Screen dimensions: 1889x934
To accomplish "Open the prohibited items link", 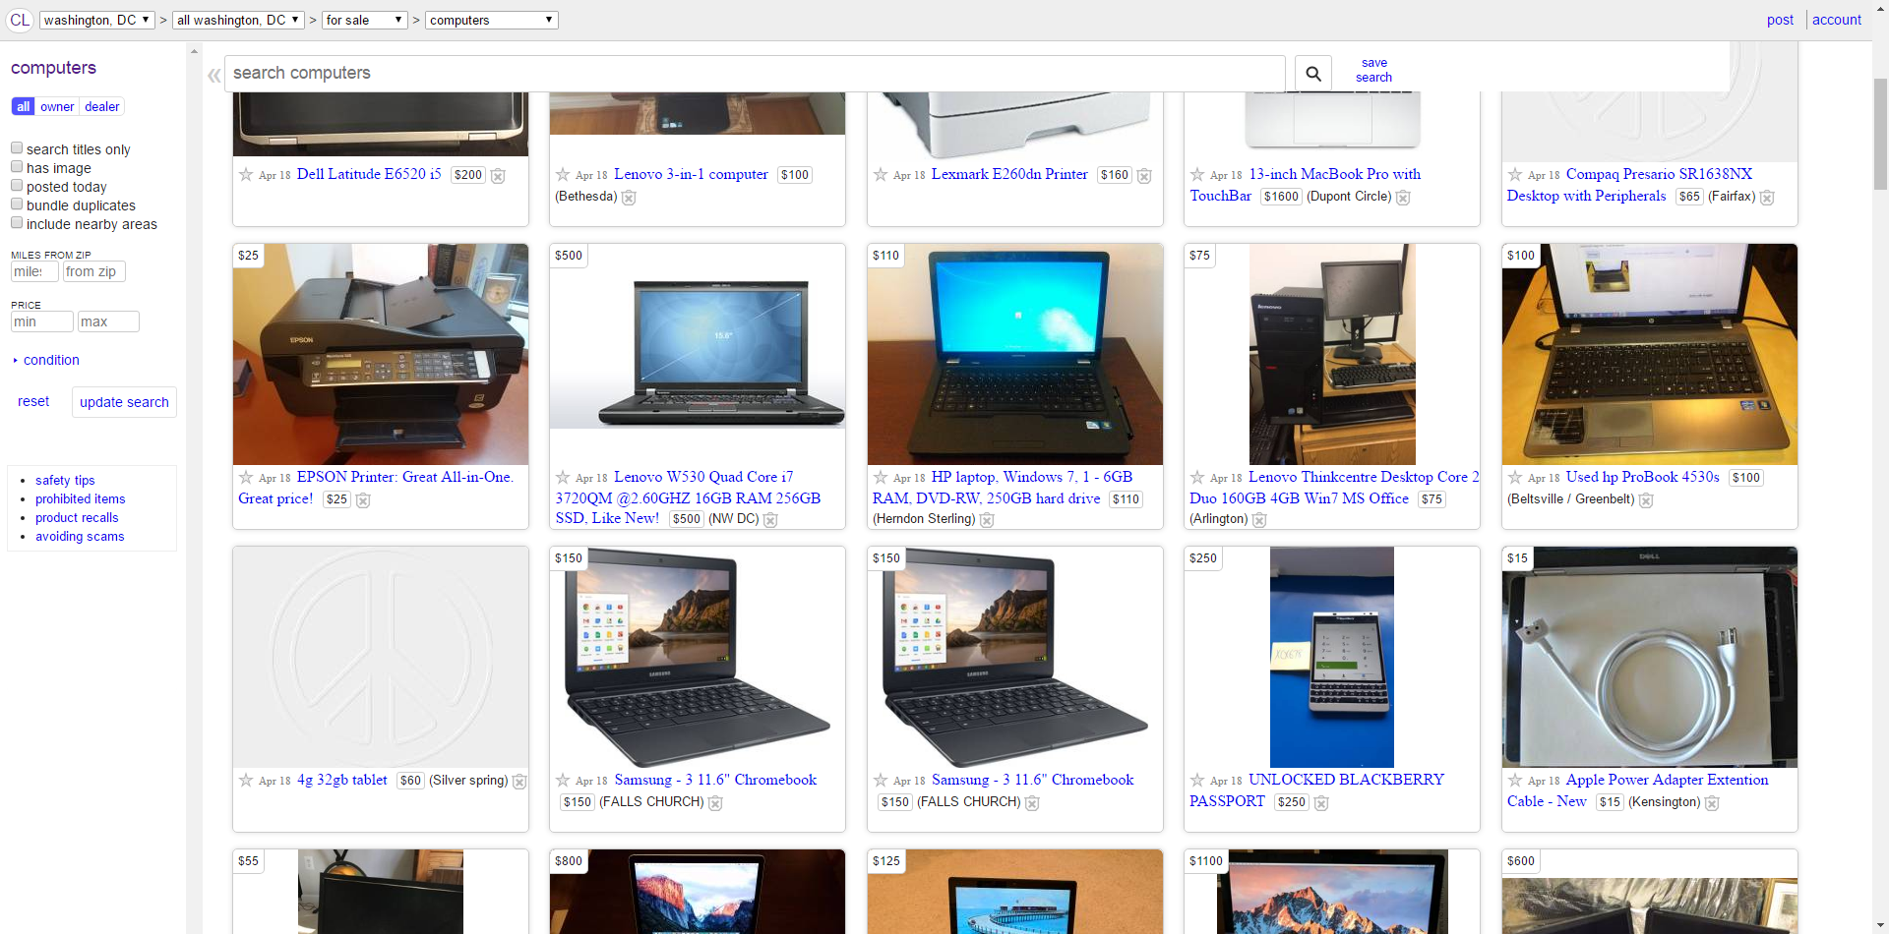I will click(81, 498).
